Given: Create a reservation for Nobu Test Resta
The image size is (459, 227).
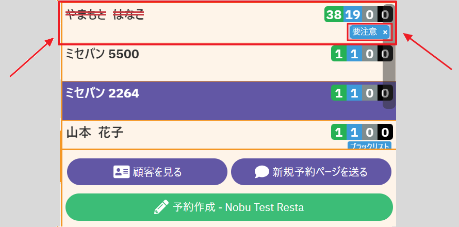Looking at the screenshot, I should 229,207.
